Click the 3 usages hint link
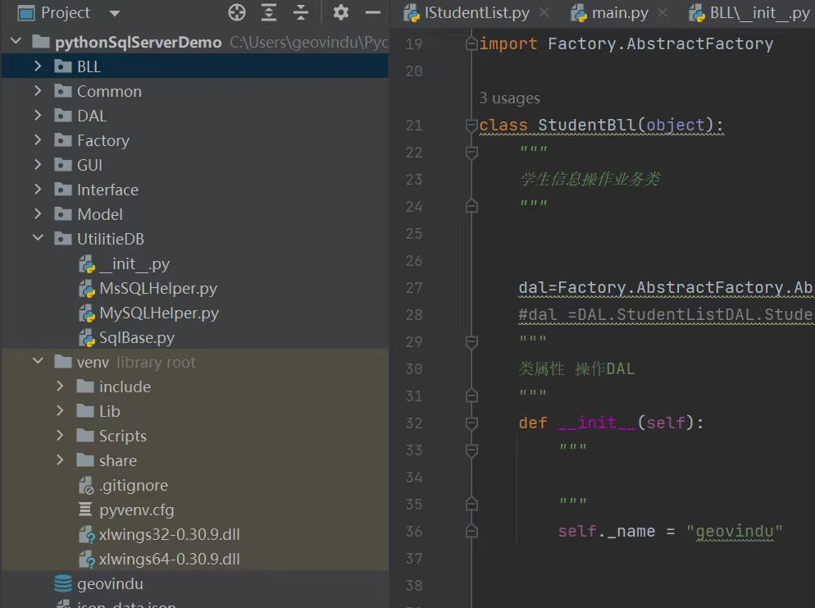The width and height of the screenshot is (815, 608). 509,98
